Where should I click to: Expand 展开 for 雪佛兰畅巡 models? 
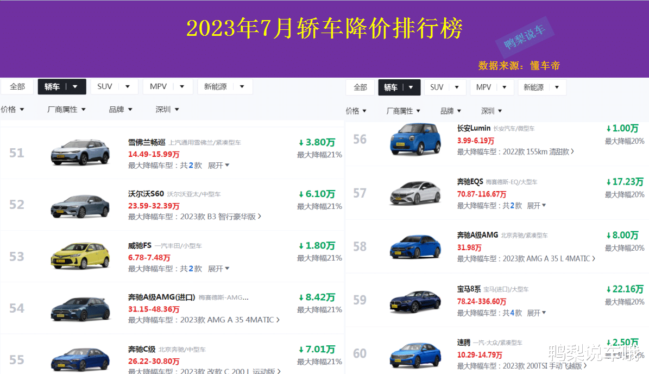click(218, 166)
